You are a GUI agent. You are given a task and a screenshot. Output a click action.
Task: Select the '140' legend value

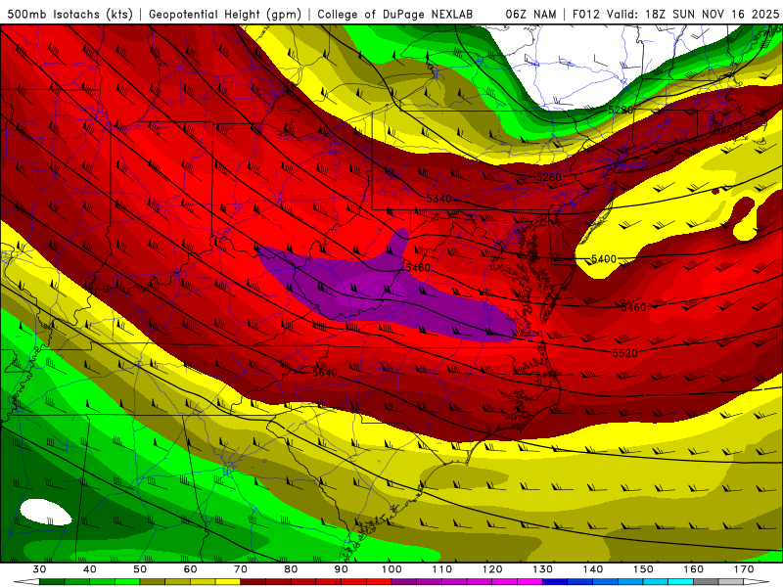click(x=593, y=569)
